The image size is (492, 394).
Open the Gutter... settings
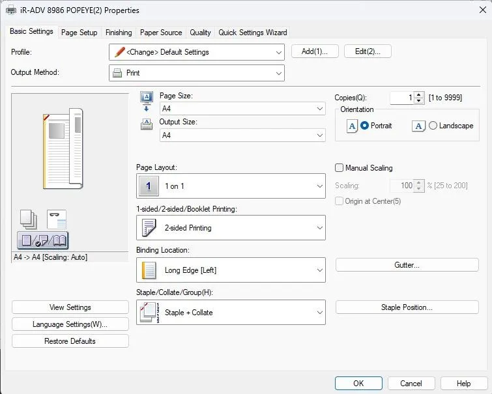(x=407, y=265)
